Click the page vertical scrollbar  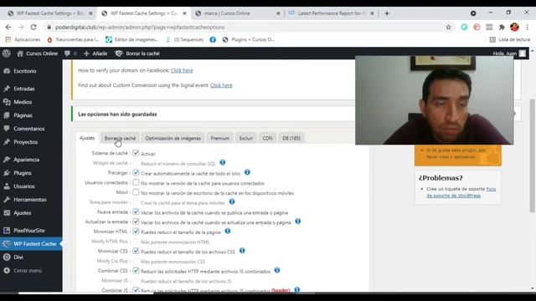532,156
